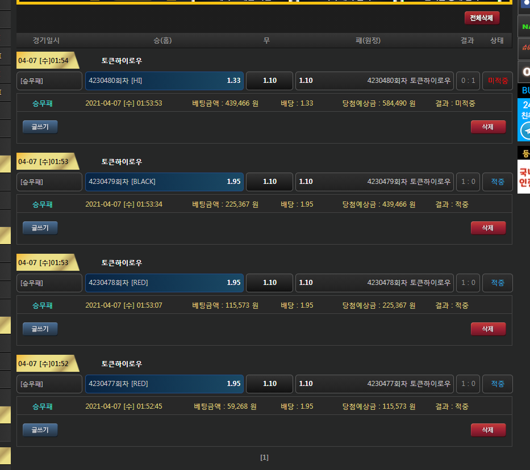Click the away 4230479회차 토큰하이로우 cell
The height and width of the screenshot is (470, 530).
tap(374, 182)
